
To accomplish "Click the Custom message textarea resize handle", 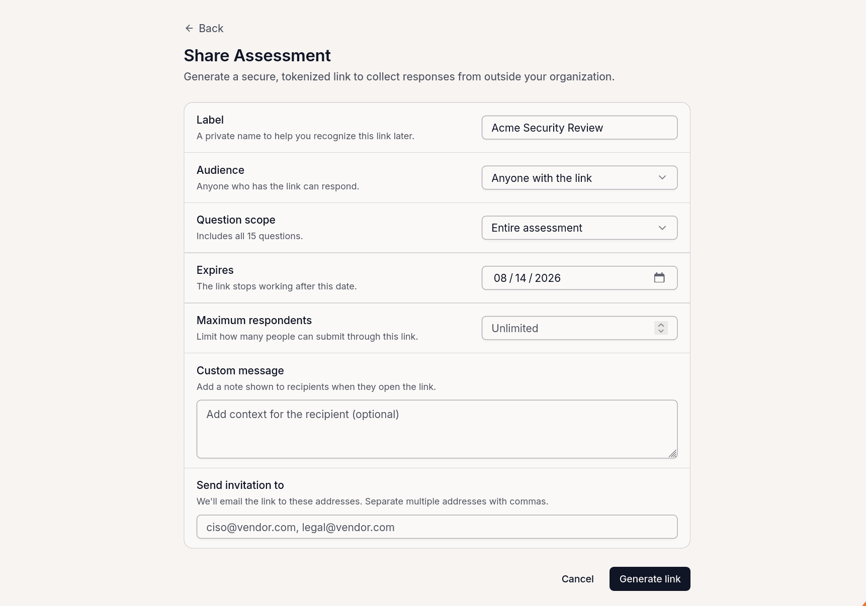I will [673, 453].
